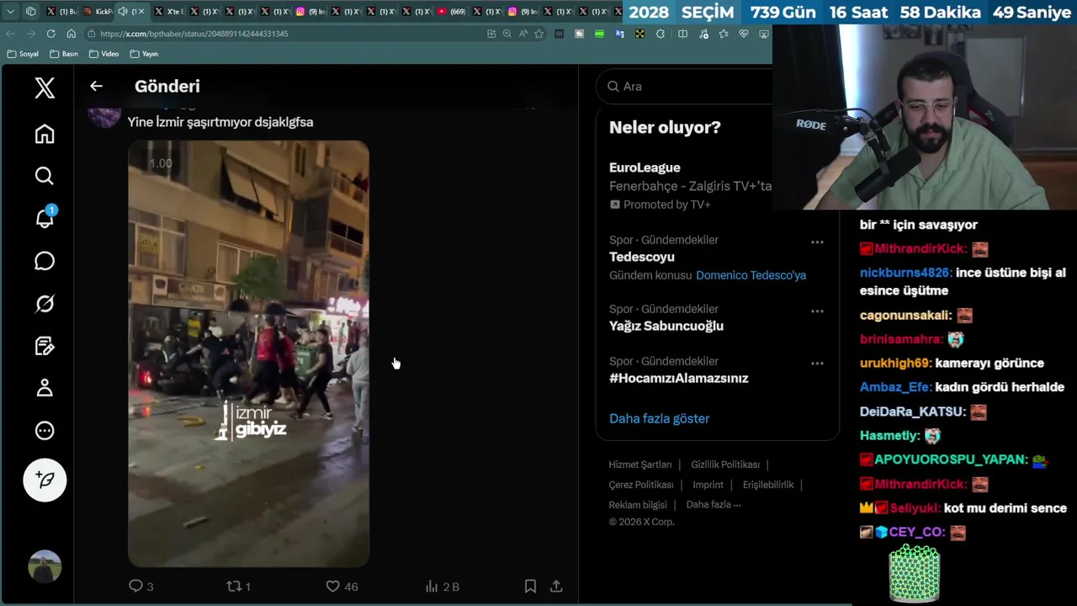Viewport: 1077px width, 606px height.
Task: Mute the active tab's speaker icon
Action: 123,12
